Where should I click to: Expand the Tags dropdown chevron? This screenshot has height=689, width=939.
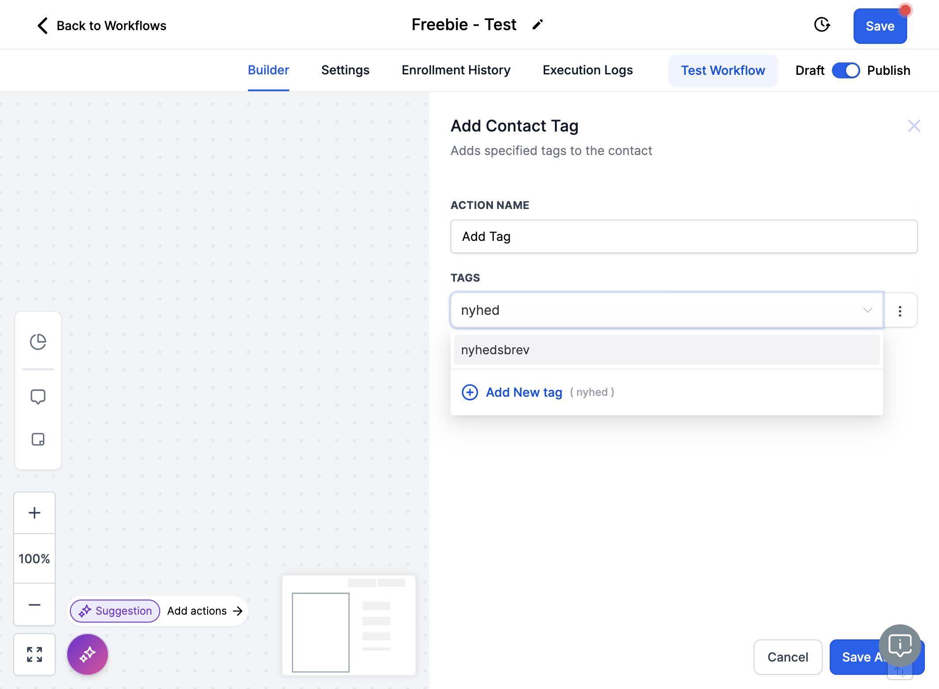[867, 310]
